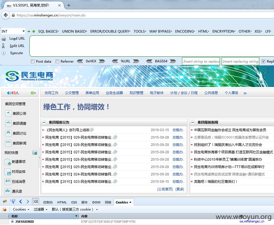
Task: Click the 新建事项 icon
Action: click(8, 162)
